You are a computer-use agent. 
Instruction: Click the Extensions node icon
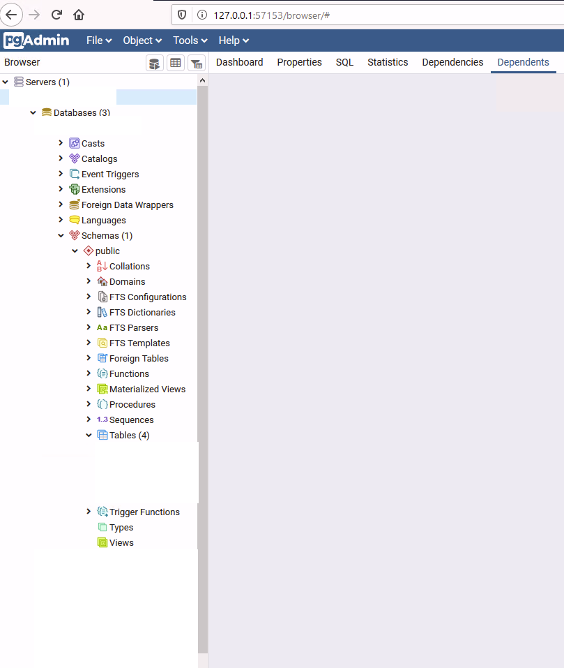tap(75, 189)
